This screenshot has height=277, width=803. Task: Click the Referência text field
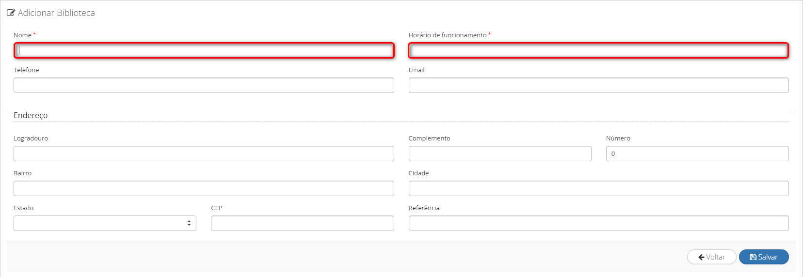(598, 223)
